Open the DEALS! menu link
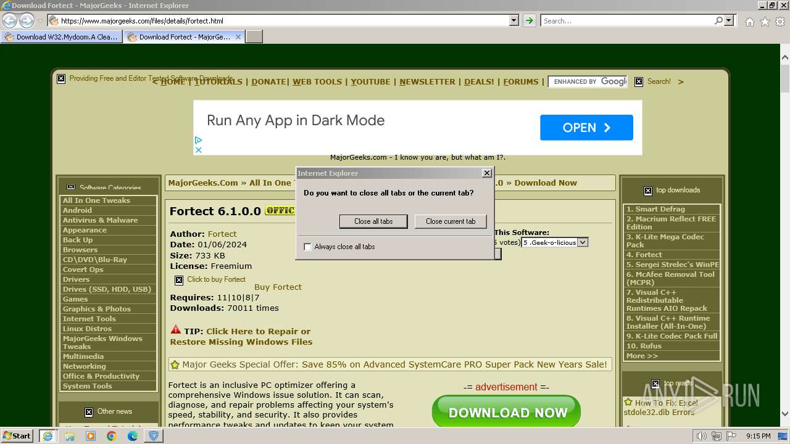The width and height of the screenshot is (790, 444). point(479,81)
